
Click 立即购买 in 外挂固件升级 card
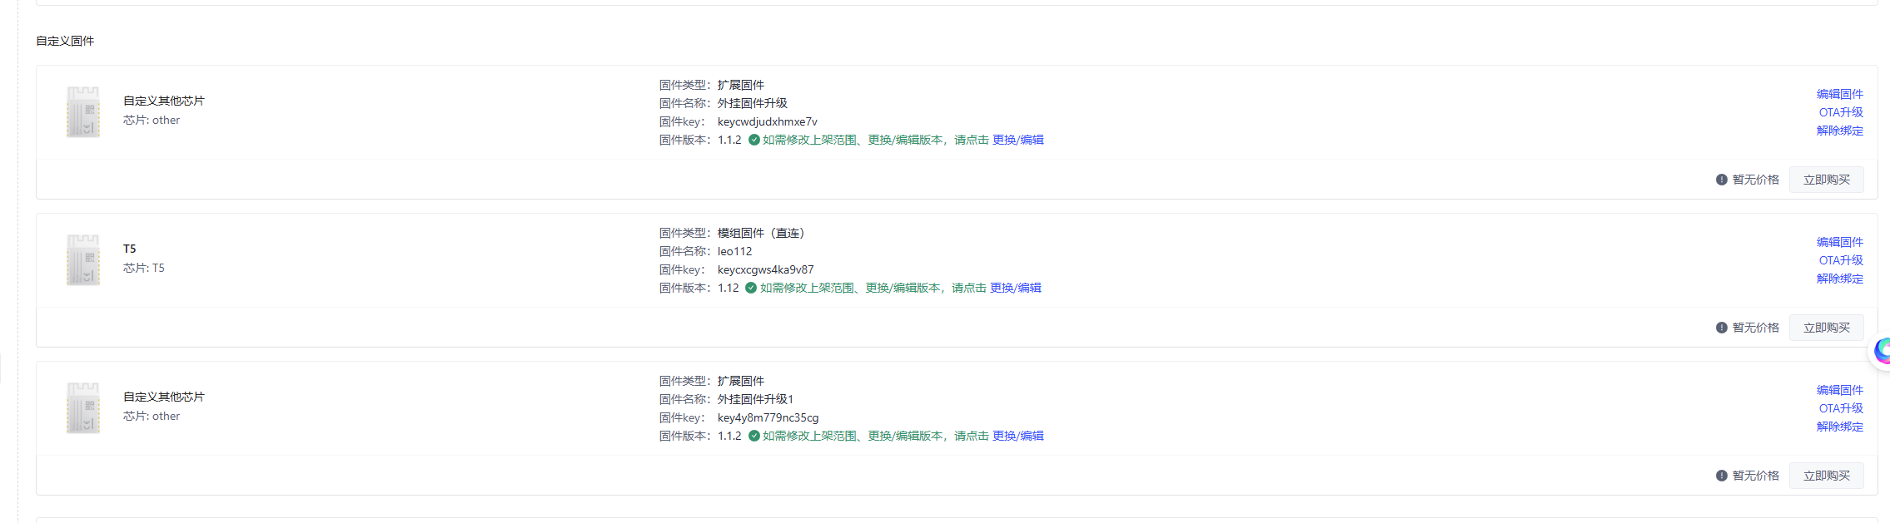coord(1827,180)
